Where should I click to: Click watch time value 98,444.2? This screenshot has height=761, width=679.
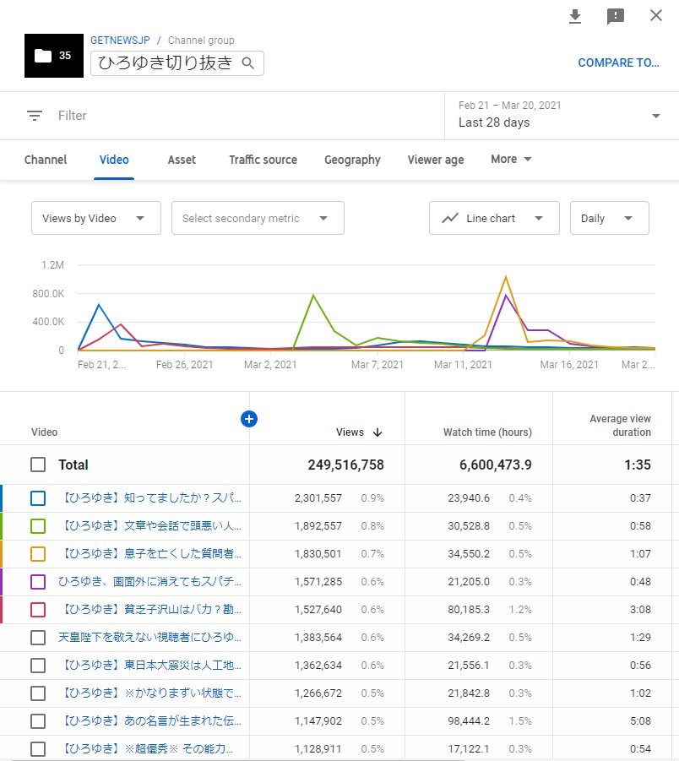(469, 721)
